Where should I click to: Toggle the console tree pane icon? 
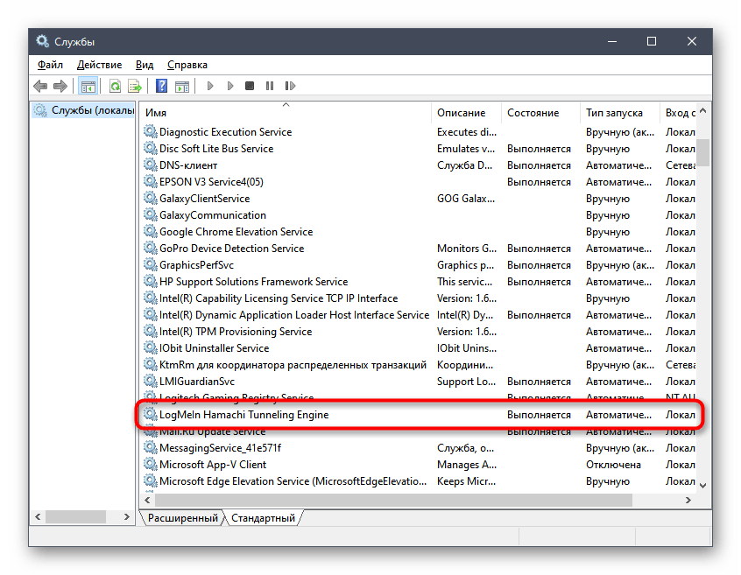88,86
